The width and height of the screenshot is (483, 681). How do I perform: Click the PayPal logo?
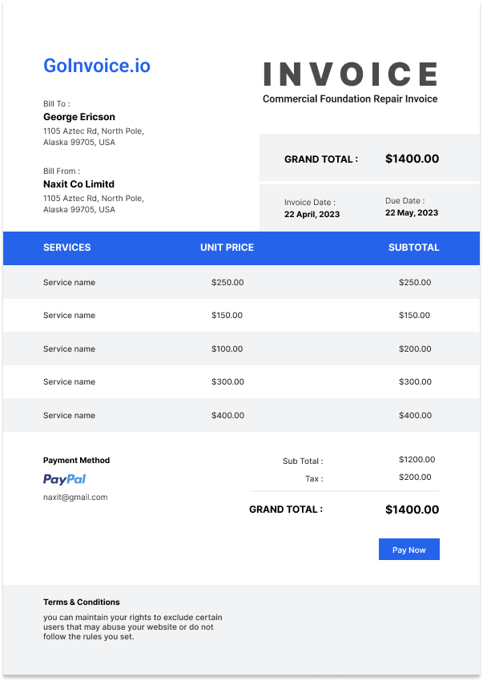64,479
